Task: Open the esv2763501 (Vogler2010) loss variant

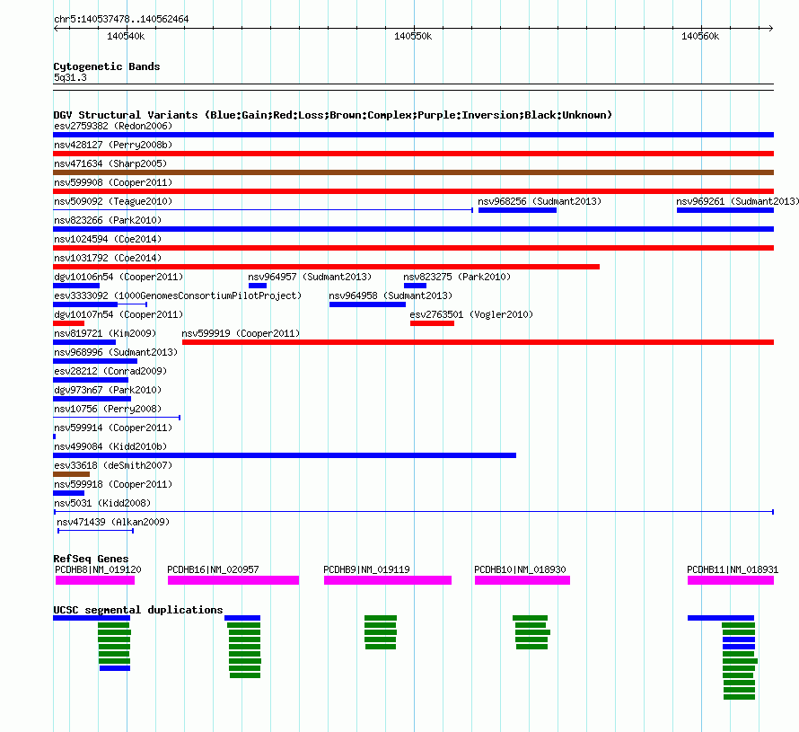Action: 432,323
